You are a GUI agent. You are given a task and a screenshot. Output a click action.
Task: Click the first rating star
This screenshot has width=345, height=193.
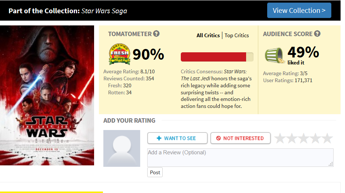280,138
